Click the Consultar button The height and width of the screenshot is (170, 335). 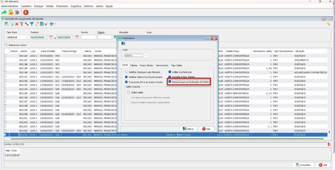pos(303,165)
